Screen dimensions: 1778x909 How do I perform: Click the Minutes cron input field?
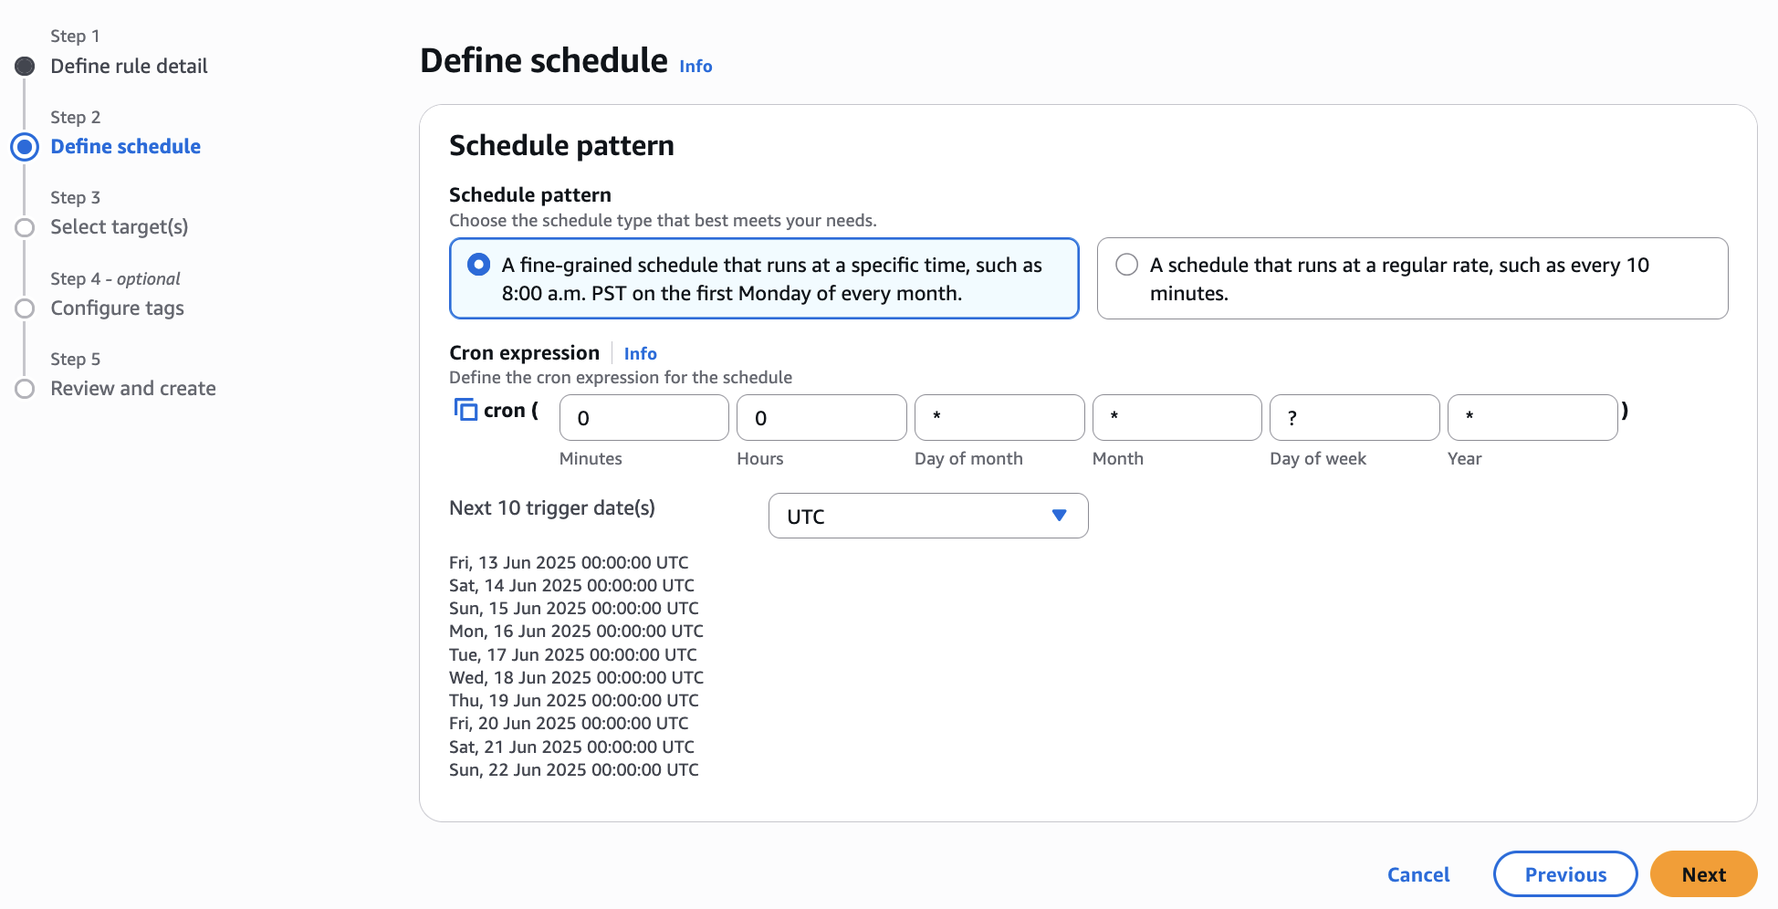point(643,418)
